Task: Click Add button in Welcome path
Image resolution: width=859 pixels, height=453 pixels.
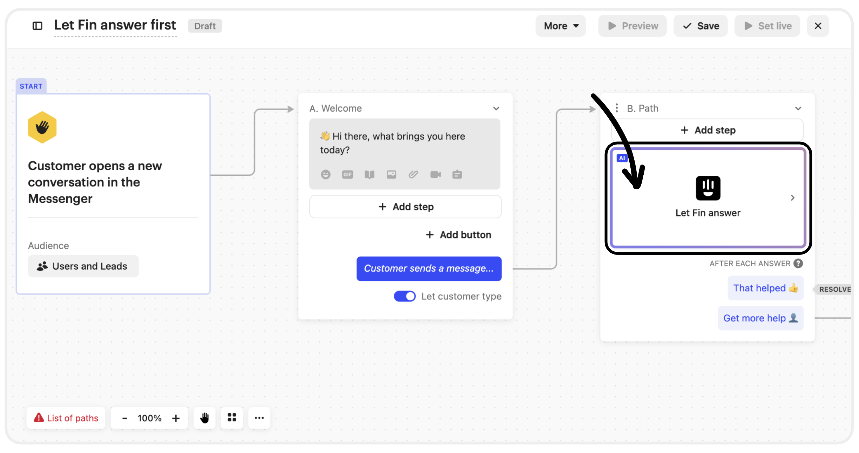Action: point(458,235)
